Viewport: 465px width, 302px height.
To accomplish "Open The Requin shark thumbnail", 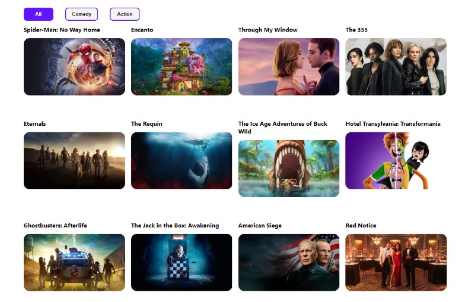I will coord(181,160).
